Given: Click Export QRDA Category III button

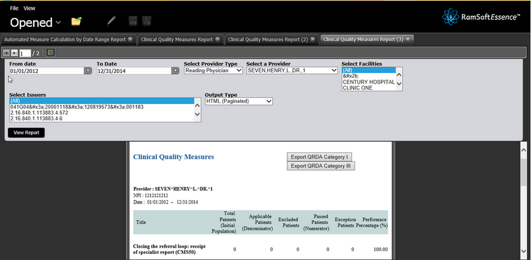Looking at the screenshot, I should point(320,166).
